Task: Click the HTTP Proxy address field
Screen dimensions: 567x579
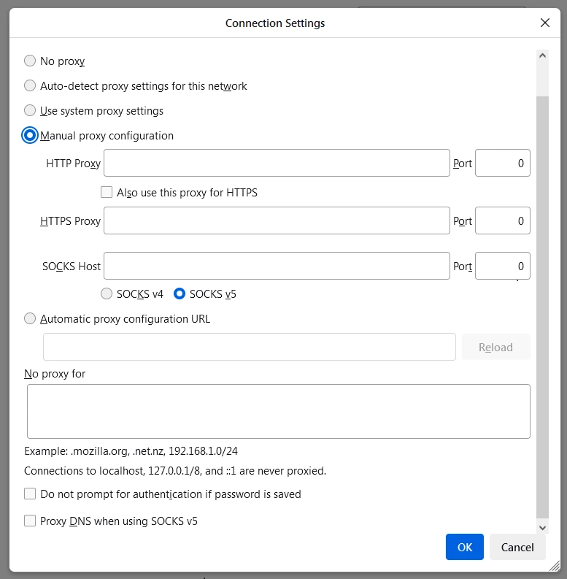Action: [277, 164]
